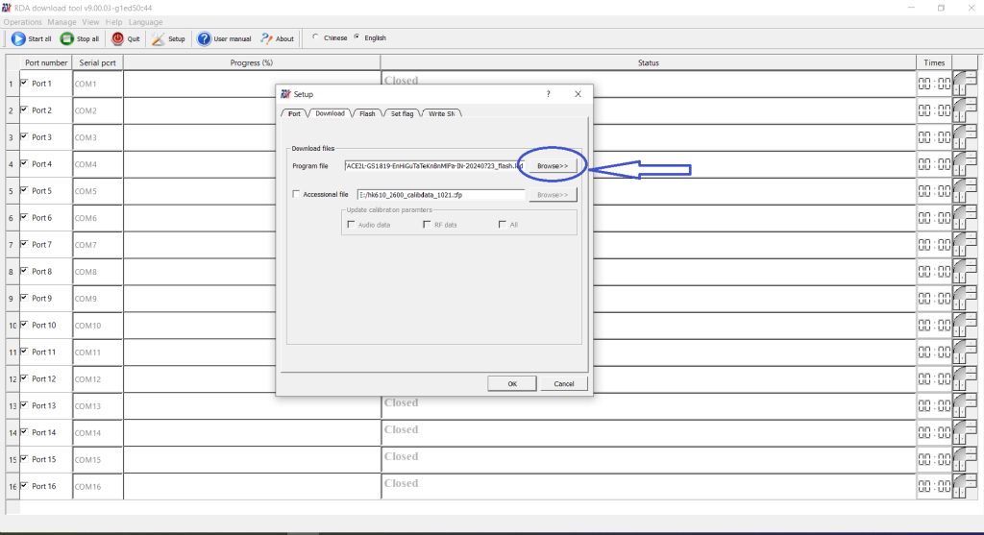
Task: Click Browse>> next to Program file
Action: click(553, 166)
